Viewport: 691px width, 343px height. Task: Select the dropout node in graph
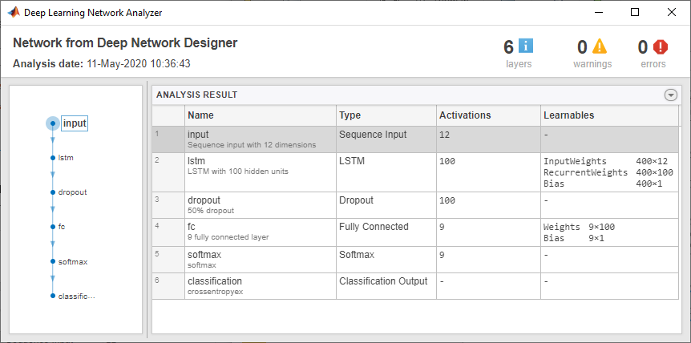[53, 192]
